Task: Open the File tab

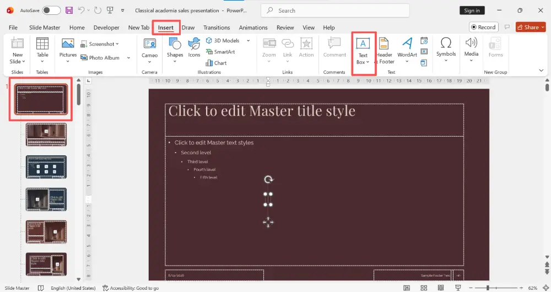Action: (x=13, y=28)
